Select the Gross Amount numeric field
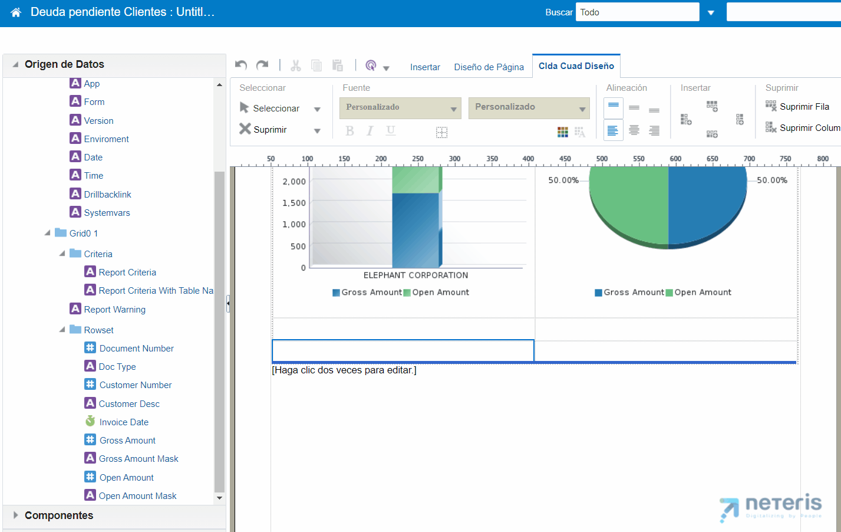This screenshot has height=532, width=841. click(x=127, y=440)
